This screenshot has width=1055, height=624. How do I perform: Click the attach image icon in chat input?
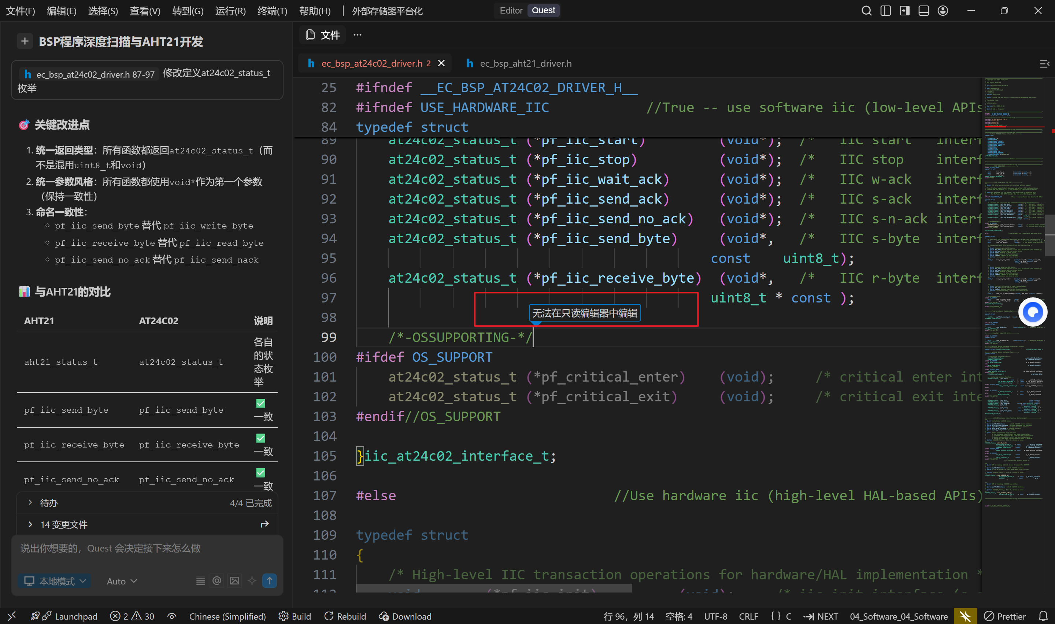point(234,581)
